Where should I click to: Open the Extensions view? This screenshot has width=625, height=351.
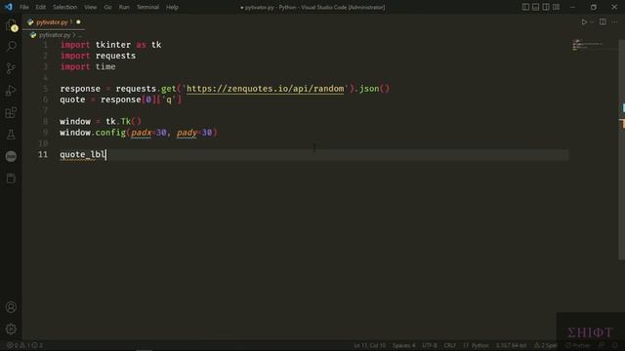[11, 113]
